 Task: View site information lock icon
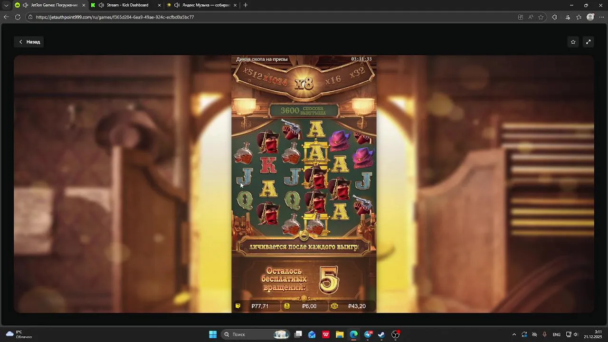pos(30,17)
